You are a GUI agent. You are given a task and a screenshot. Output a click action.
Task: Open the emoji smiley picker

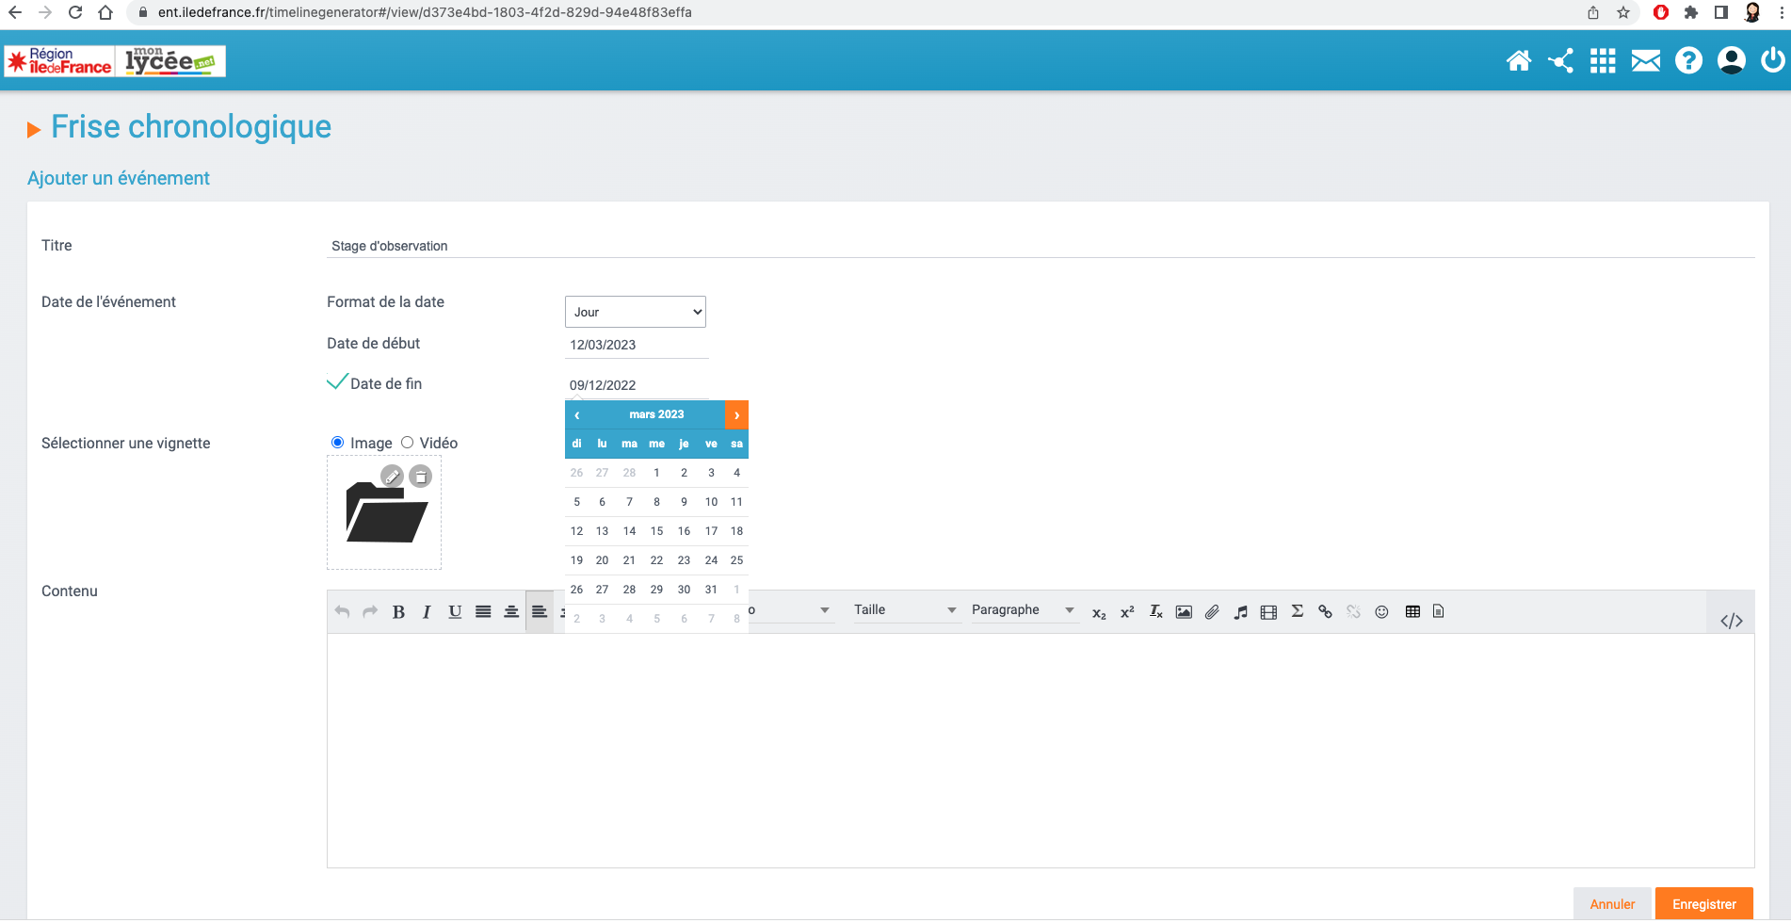pyautogui.click(x=1381, y=611)
